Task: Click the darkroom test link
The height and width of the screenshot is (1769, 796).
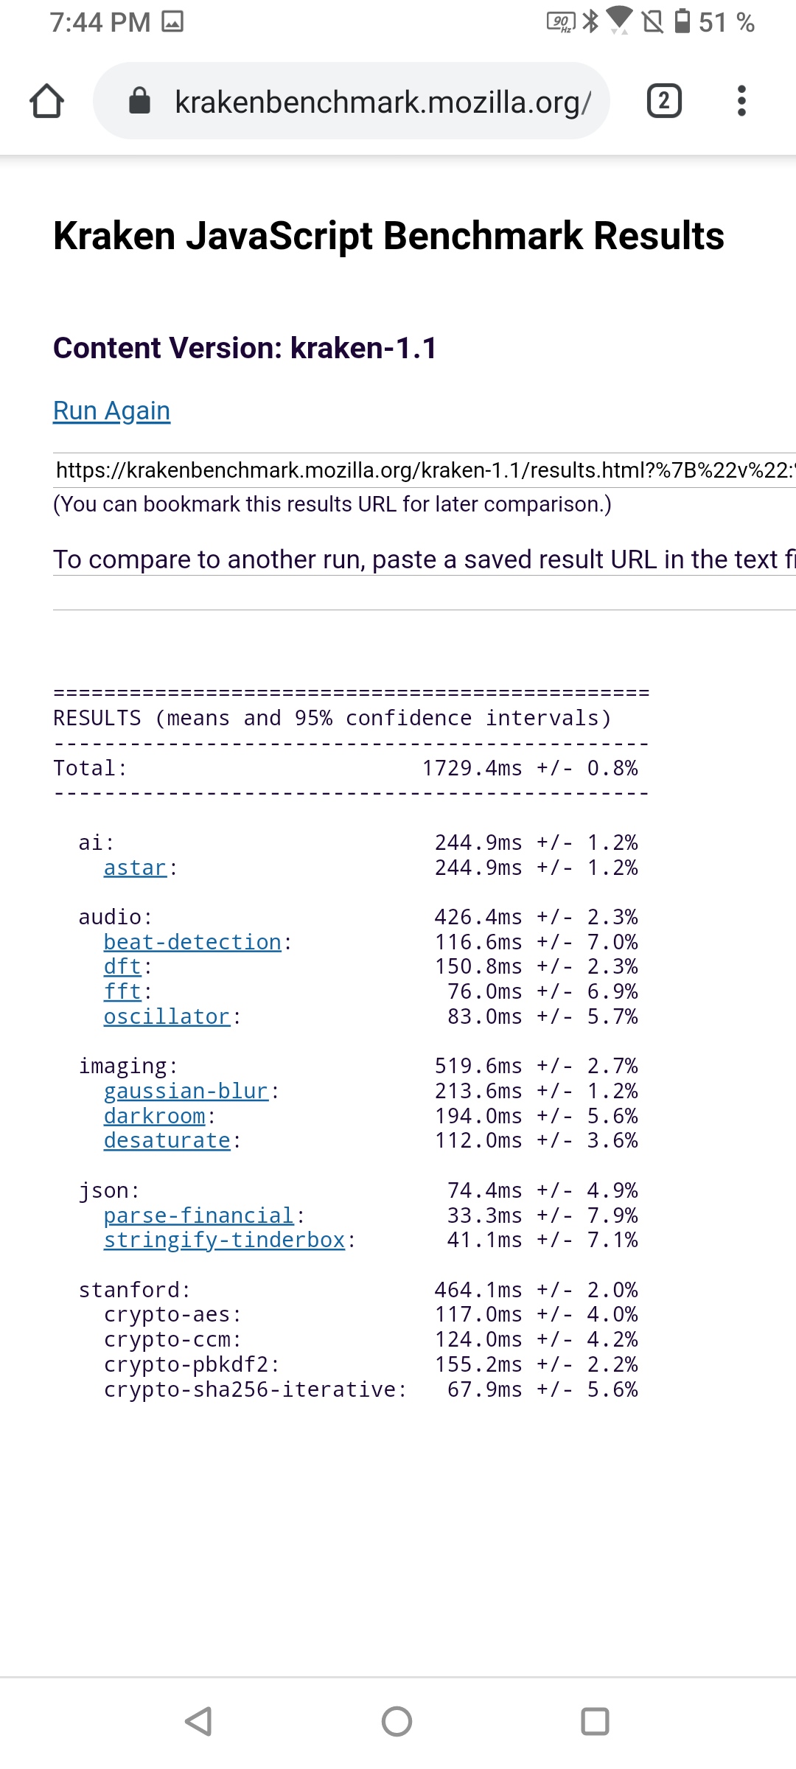Action: click(x=154, y=1116)
